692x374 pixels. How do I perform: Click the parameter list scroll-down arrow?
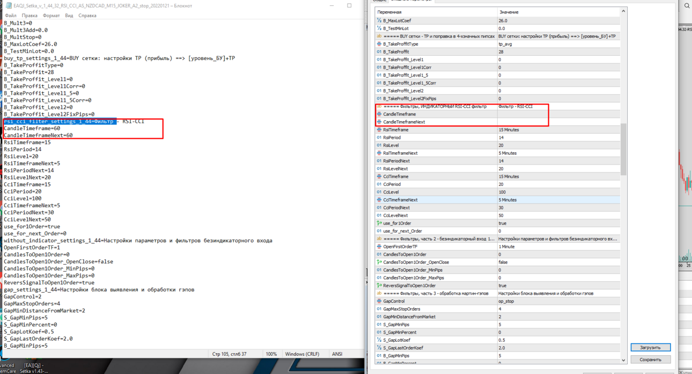click(x=623, y=360)
